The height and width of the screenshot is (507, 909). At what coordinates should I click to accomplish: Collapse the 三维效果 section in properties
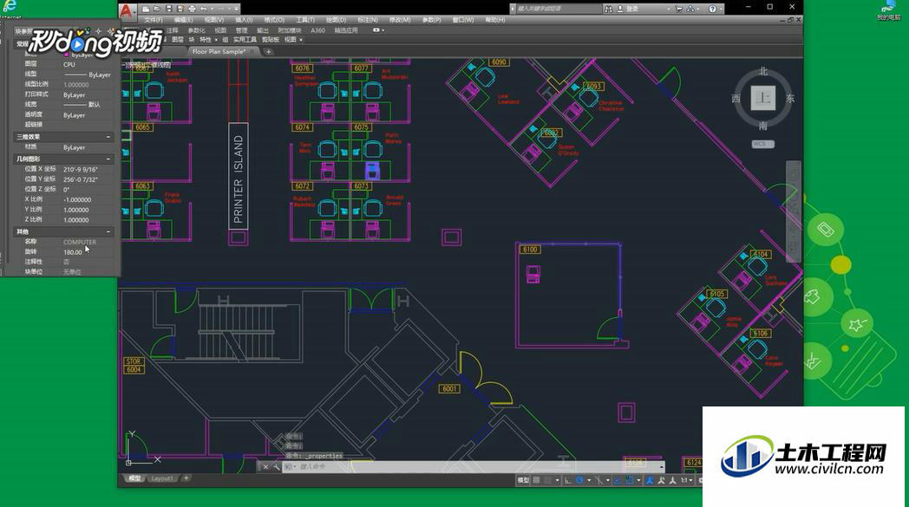(x=108, y=137)
